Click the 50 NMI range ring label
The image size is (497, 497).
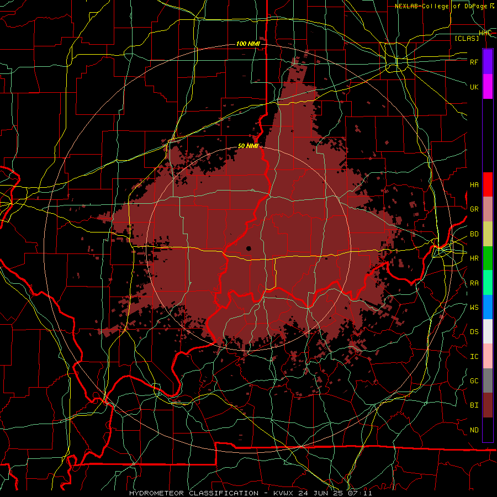tap(248, 146)
